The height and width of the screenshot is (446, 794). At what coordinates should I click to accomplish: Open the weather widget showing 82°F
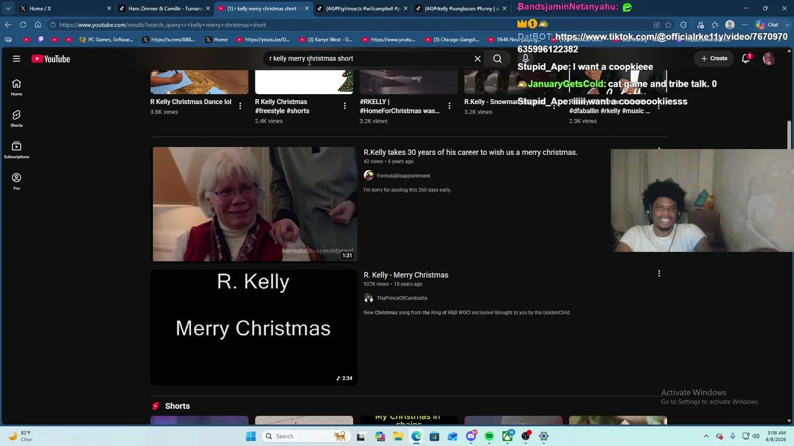20,436
